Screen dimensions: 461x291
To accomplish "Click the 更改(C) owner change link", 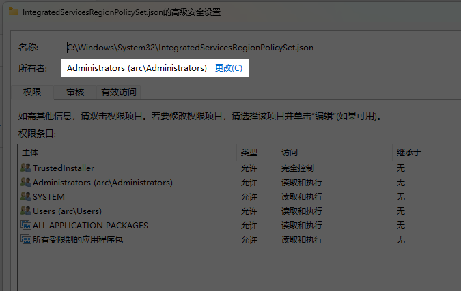I will click(x=228, y=68).
